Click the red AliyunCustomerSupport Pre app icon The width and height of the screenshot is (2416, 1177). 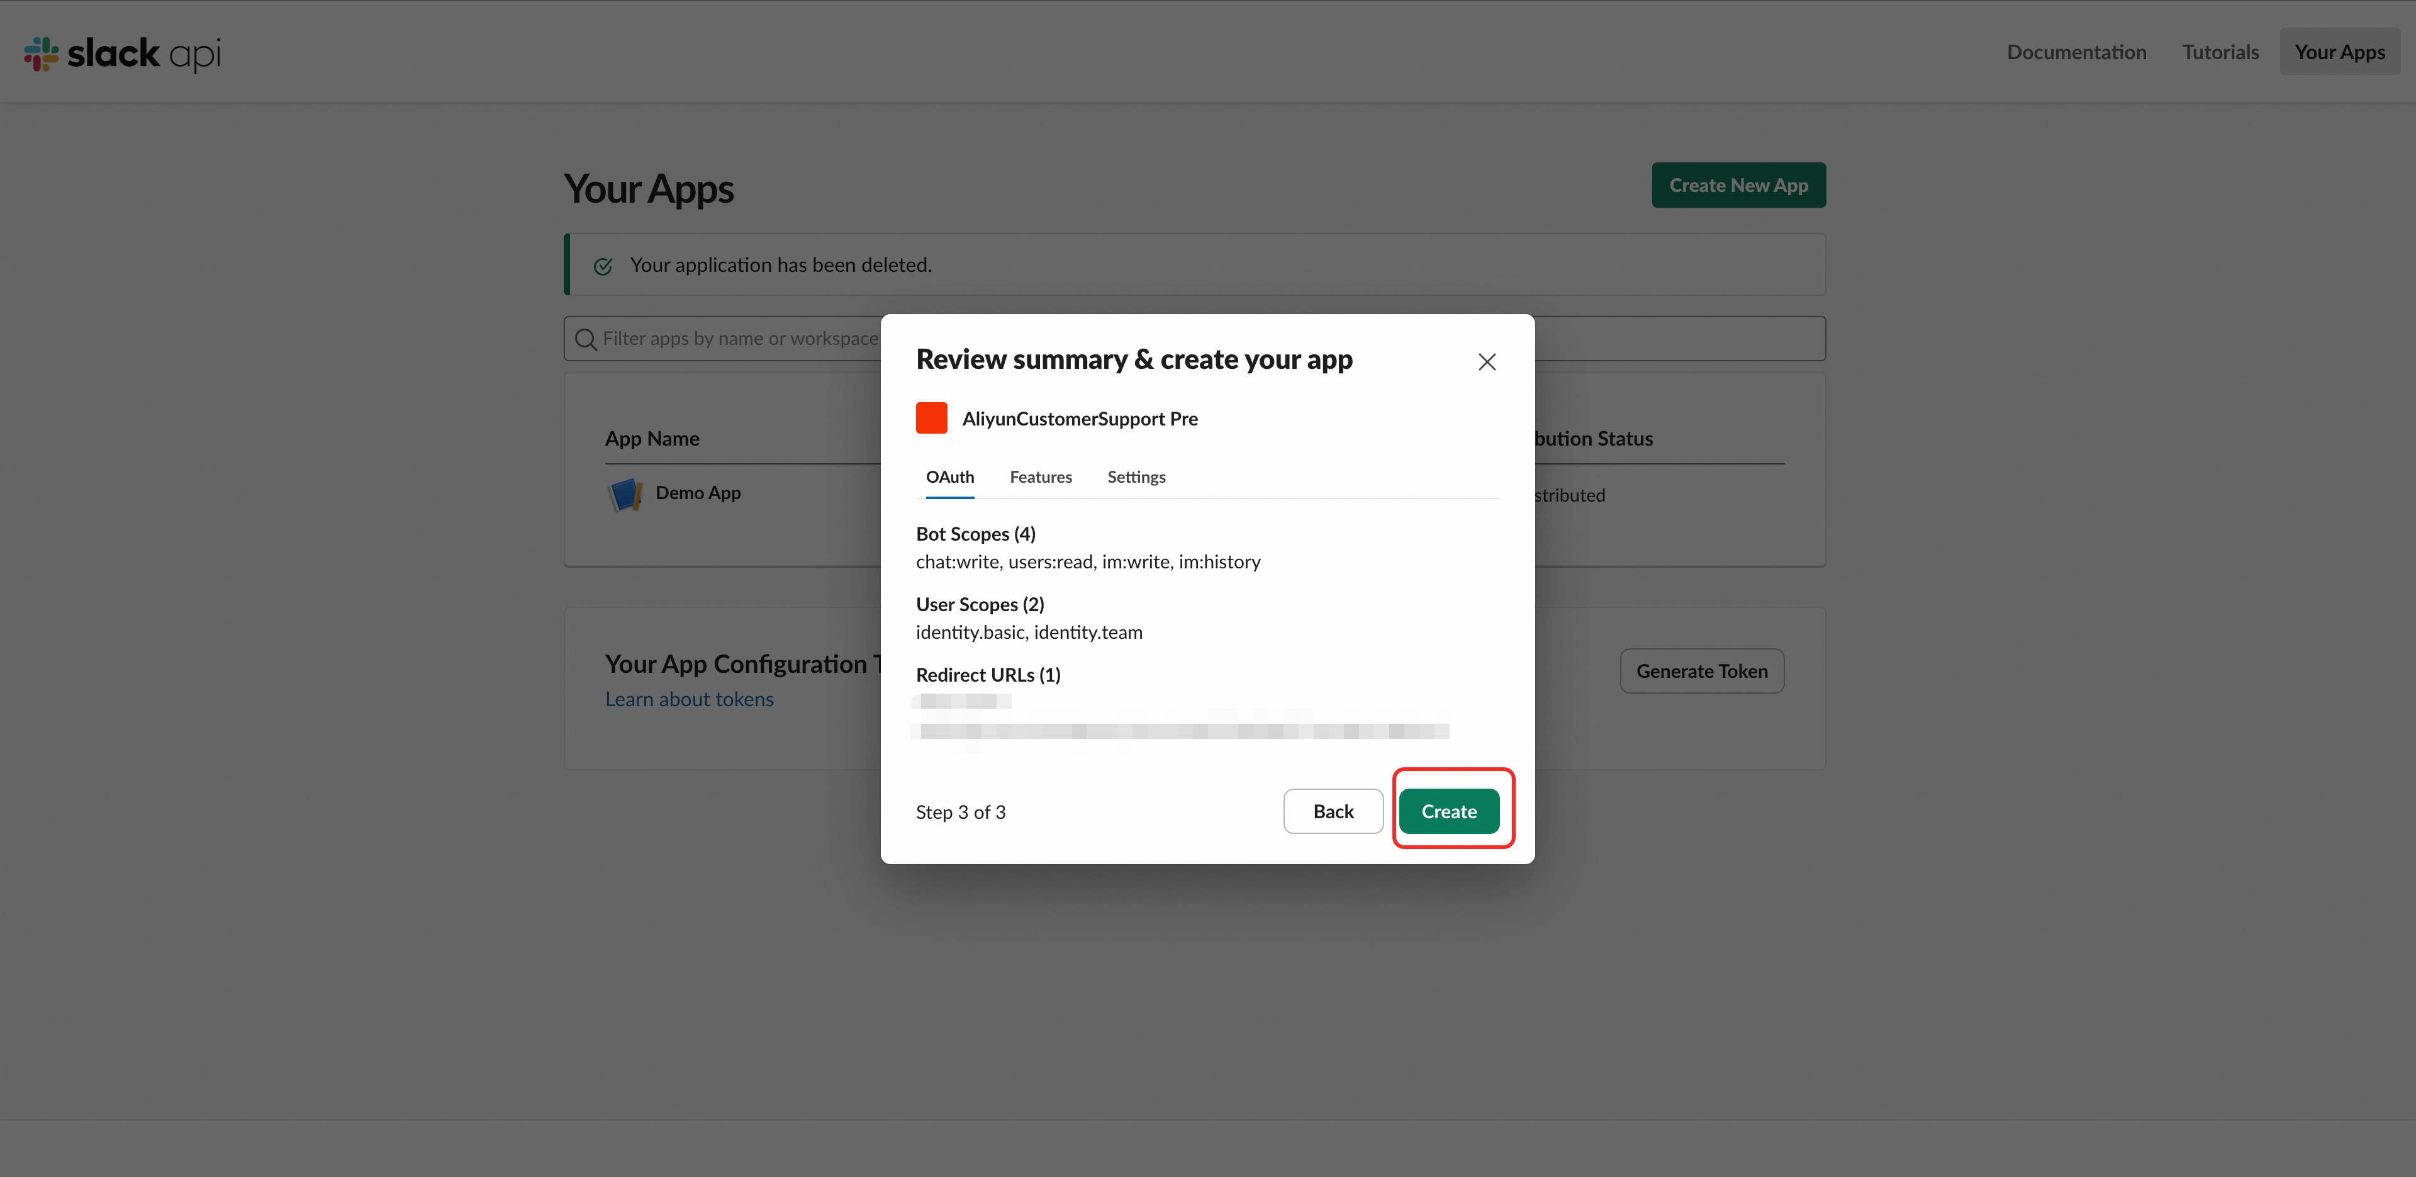[931, 419]
